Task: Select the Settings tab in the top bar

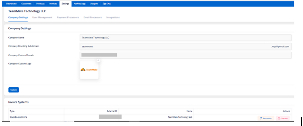Action: coord(65,4)
